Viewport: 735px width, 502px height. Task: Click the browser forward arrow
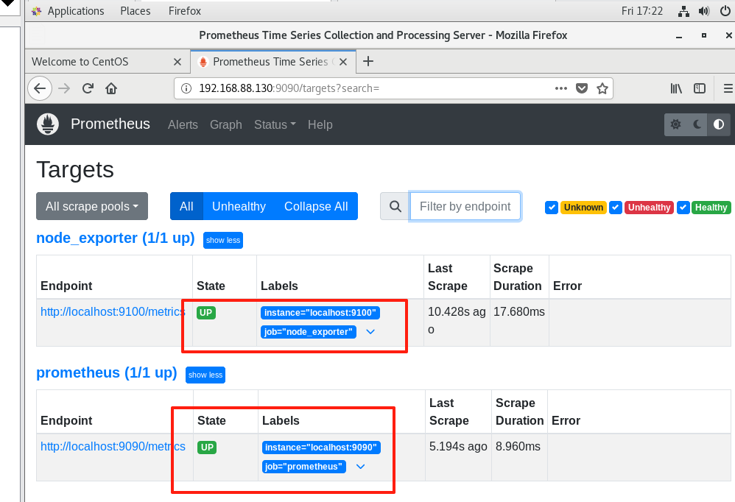(x=64, y=88)
